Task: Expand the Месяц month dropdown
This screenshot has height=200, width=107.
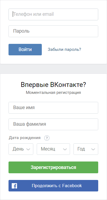Action: tap(53, 149)
